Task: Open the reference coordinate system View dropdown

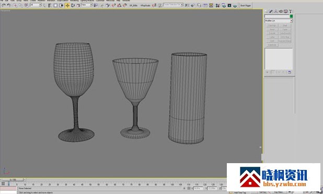Action: click(x=87, y=5)
